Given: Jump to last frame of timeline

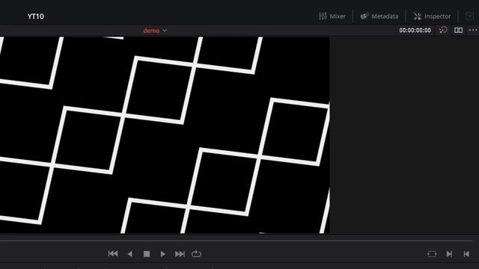Looking at the screenshot, I should click(180, 254).
